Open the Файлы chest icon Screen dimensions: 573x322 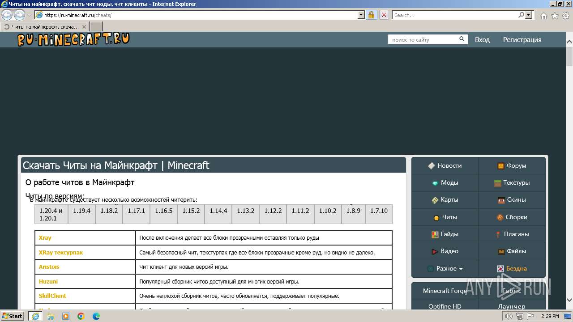coord(501,251)
